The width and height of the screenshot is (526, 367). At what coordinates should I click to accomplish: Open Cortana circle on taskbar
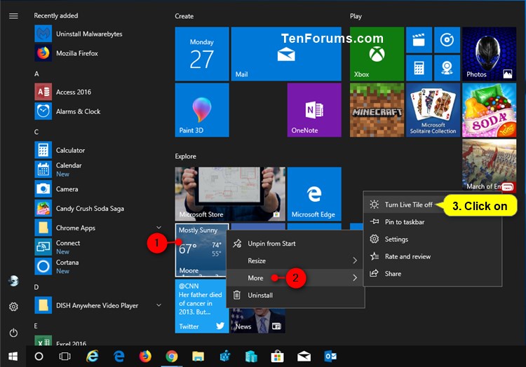tap(39, 356)
